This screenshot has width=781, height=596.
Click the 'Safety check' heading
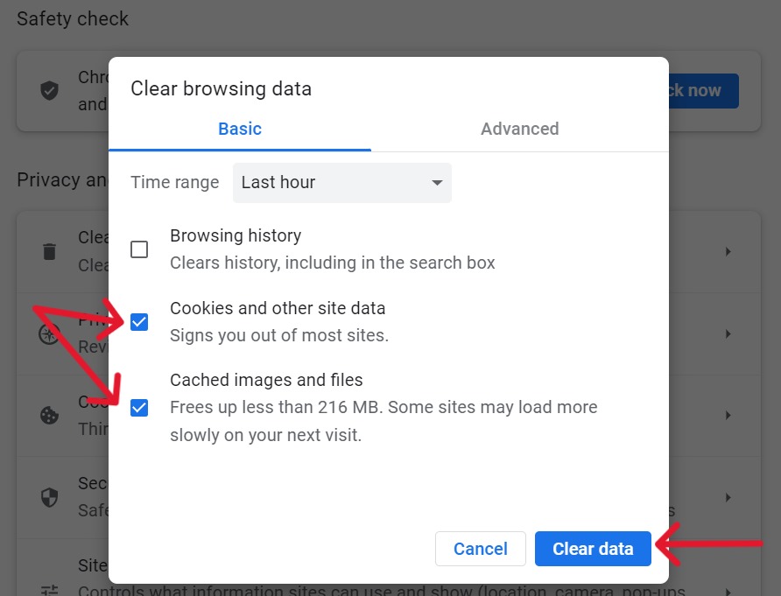[x=73, y=19]
